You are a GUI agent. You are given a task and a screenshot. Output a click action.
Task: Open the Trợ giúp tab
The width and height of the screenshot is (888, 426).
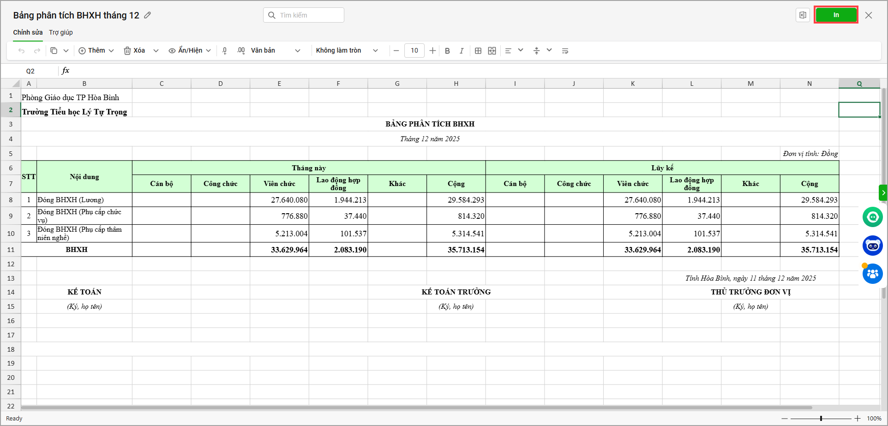pyautogui.click(x=61, y=32)
